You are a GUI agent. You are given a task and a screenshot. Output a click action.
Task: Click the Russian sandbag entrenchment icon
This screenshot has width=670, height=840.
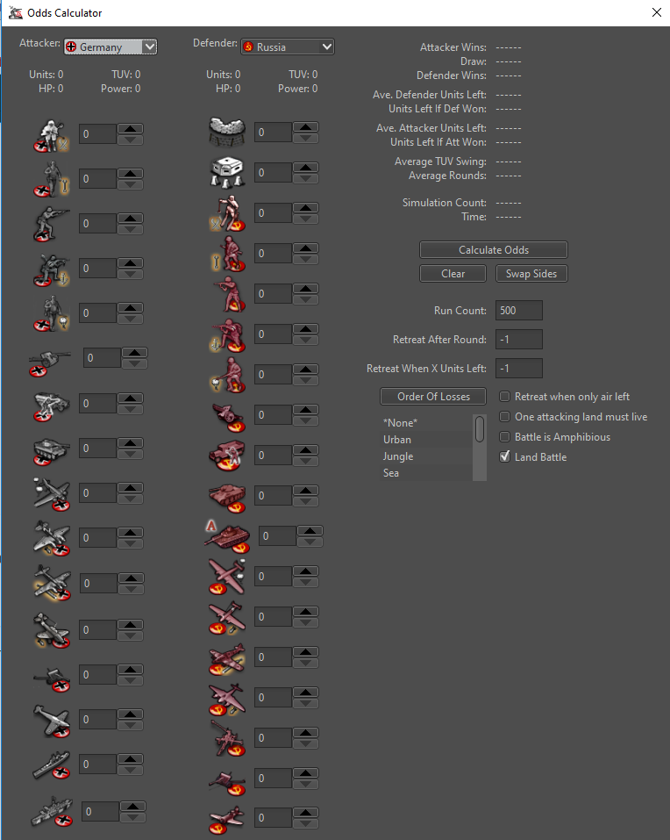point(227,132)
